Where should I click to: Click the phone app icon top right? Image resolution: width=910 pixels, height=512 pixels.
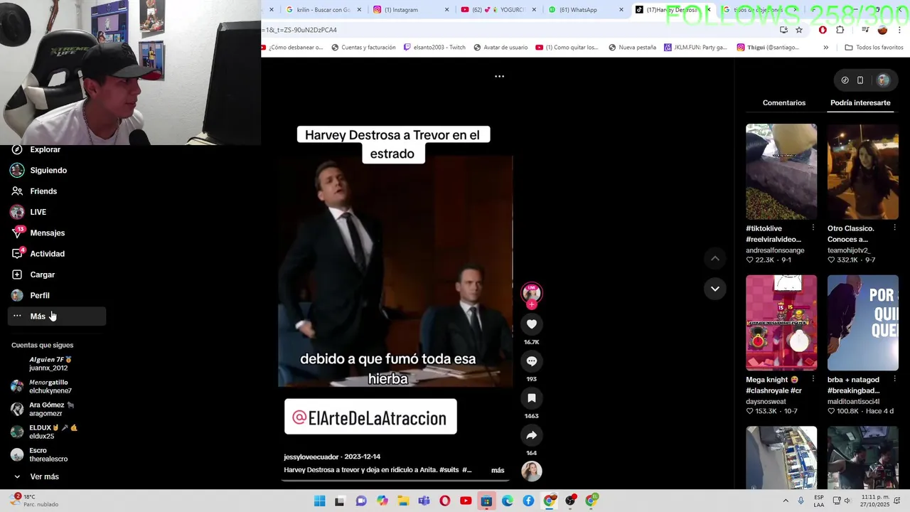pos(860,80)
